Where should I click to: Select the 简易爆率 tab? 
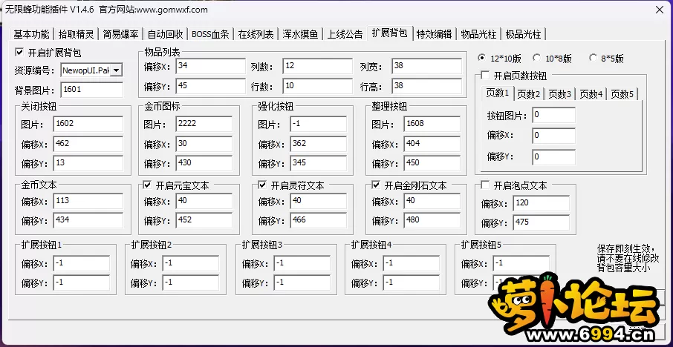[120, 34]
